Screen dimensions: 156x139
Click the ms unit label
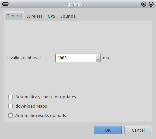106,58
